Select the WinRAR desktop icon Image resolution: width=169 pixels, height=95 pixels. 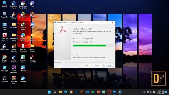[32, 15]
